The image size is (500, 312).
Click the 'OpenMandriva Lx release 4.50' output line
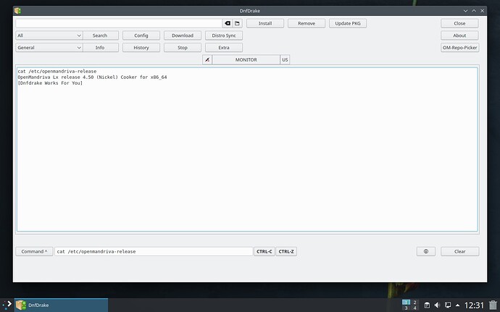coord(92,77)
